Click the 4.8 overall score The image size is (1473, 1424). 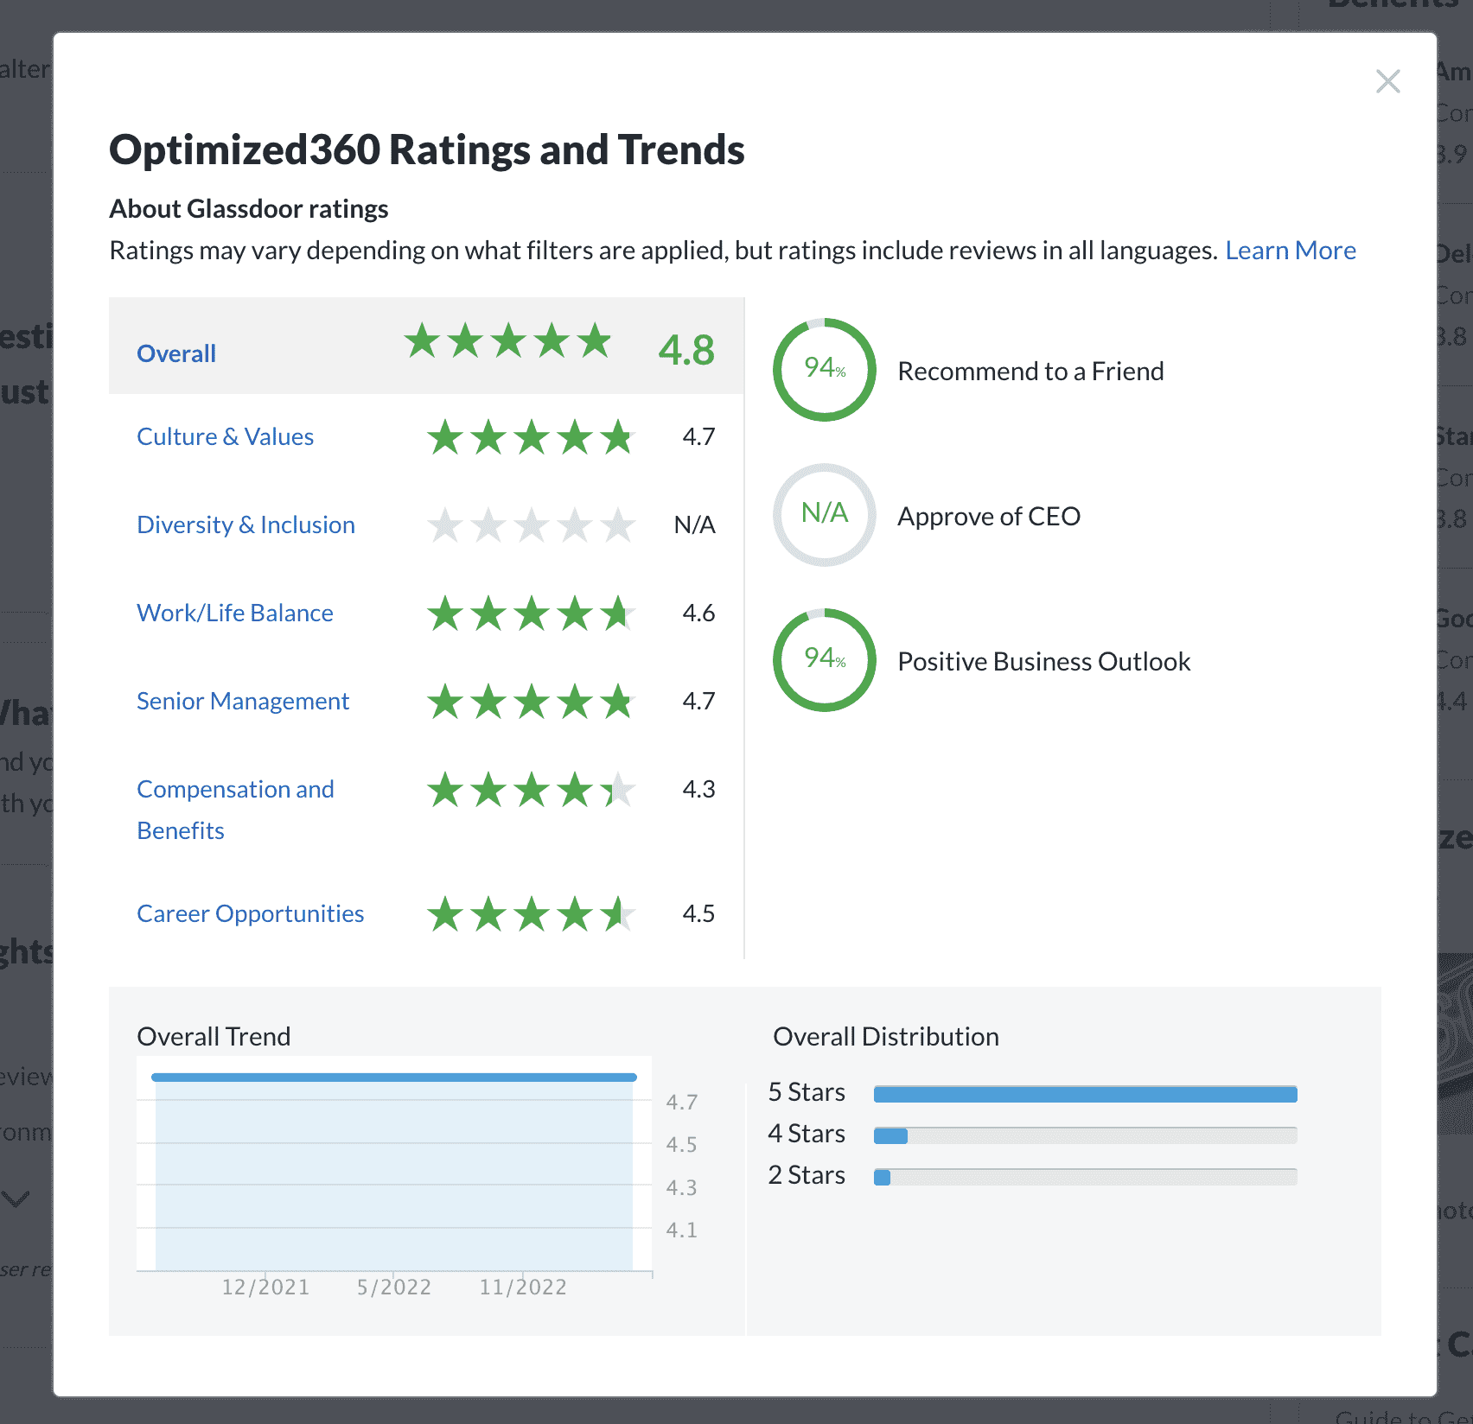(x=686, y=350)
